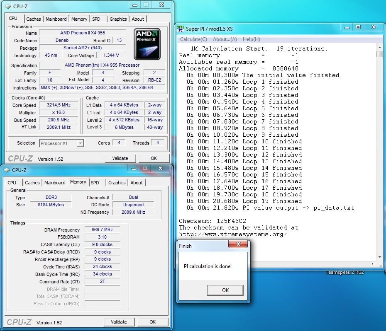Viewport: 386px width, 331px height.
Task: Click the AMD Phenom II logo image
Action: (x=147, y=44)
